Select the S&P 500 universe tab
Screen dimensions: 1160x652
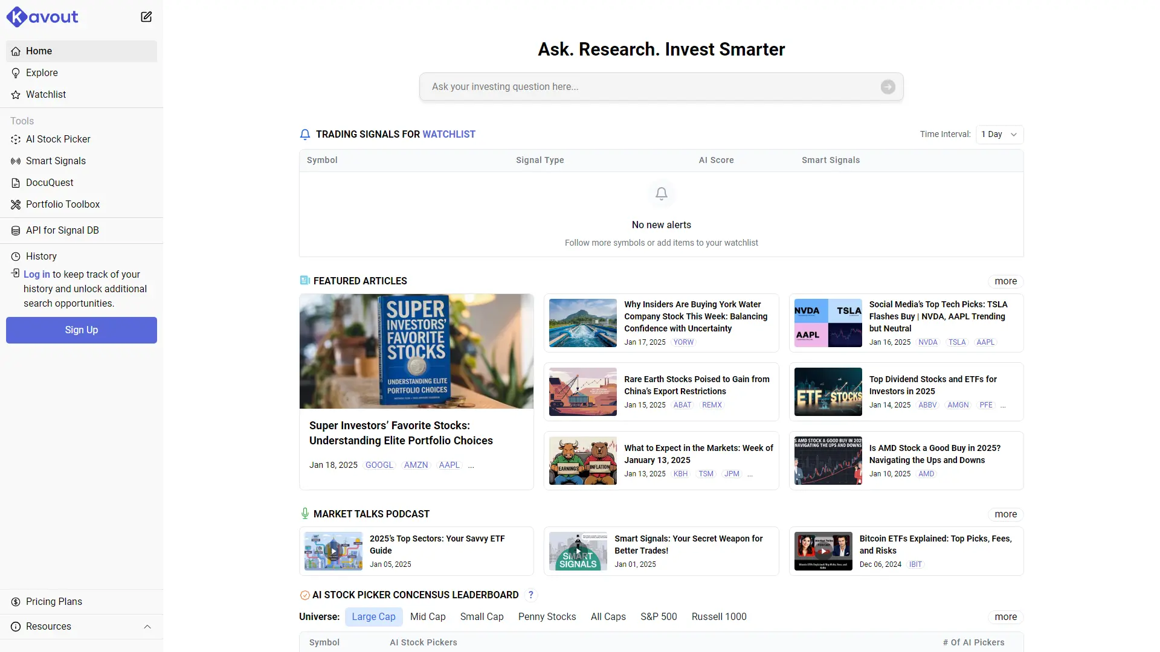[659, 617]
